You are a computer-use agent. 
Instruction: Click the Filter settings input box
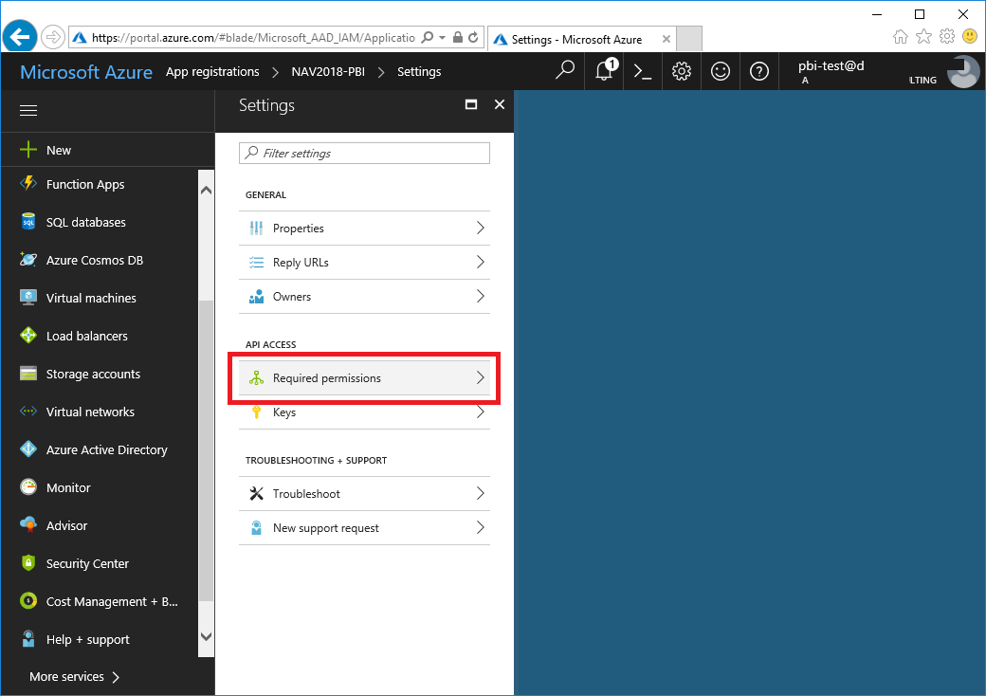(364, 153)
